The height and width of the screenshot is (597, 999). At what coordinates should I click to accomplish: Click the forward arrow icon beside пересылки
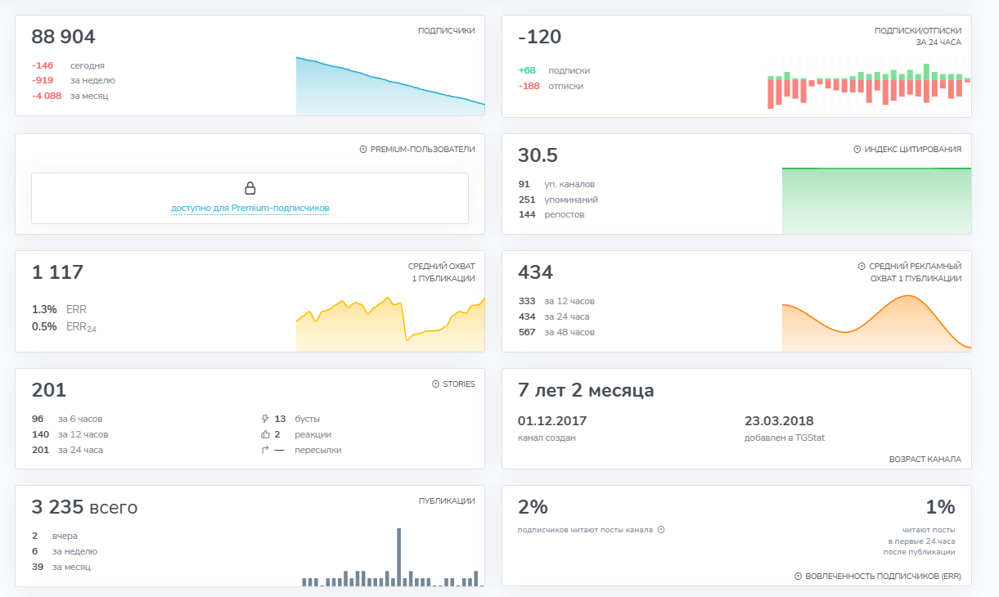click(x=265, y=450)
